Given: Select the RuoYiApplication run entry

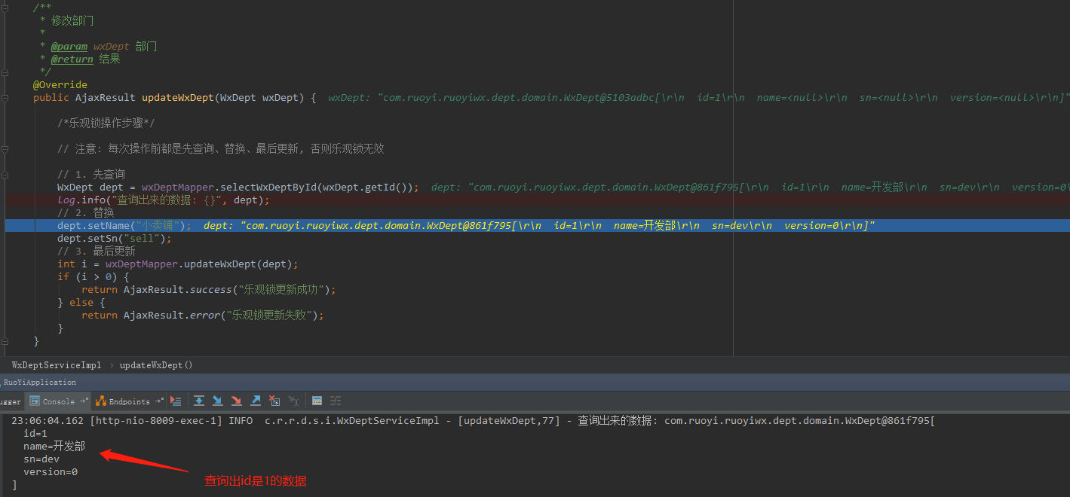Looking at the screenshot, I should tap(39, 382).
